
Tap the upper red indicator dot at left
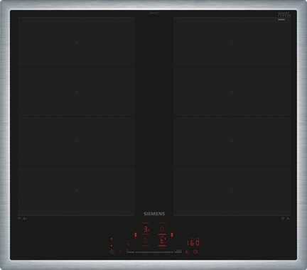tap(112, 239)
